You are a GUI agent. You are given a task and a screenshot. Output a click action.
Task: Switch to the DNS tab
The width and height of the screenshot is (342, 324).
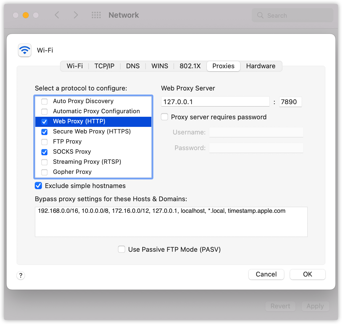coord(133,66)
